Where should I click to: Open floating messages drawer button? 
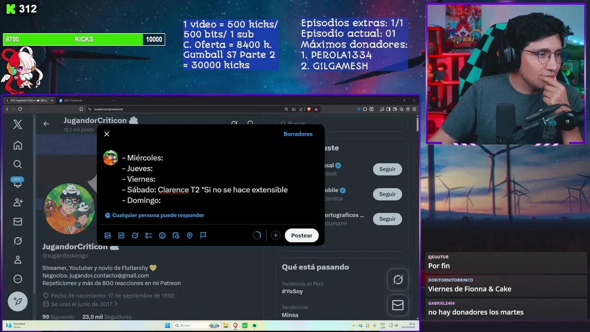click(x=398, y=305)
